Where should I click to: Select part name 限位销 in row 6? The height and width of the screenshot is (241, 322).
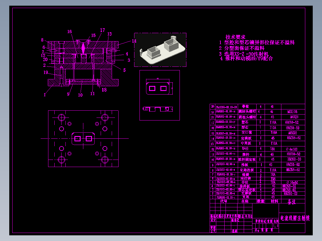(x=246, y=178)
